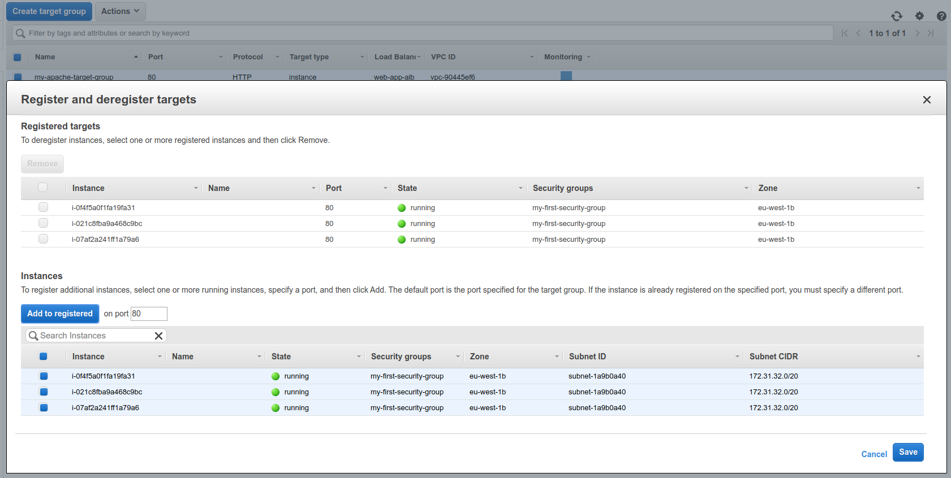Click the Save button

tap(908, 452)
